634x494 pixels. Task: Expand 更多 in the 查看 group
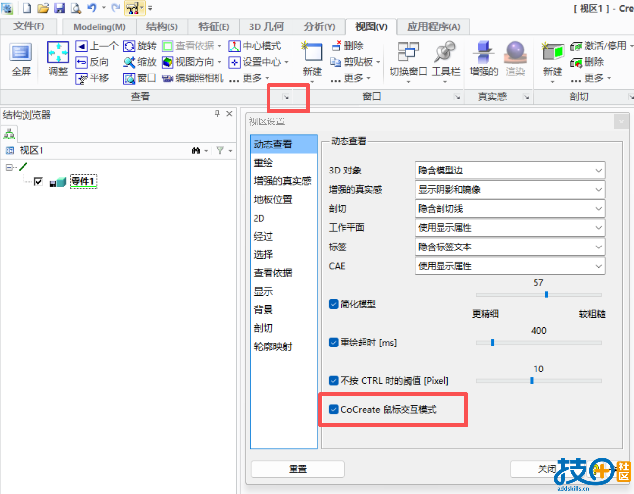[x=249, y=78]
